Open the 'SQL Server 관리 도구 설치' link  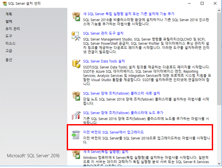tap(103, 33)
